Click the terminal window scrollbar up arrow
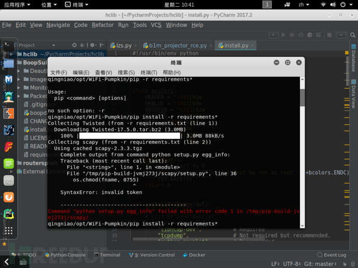The height and width of the screenshot is (268, 358). (302, 79)
